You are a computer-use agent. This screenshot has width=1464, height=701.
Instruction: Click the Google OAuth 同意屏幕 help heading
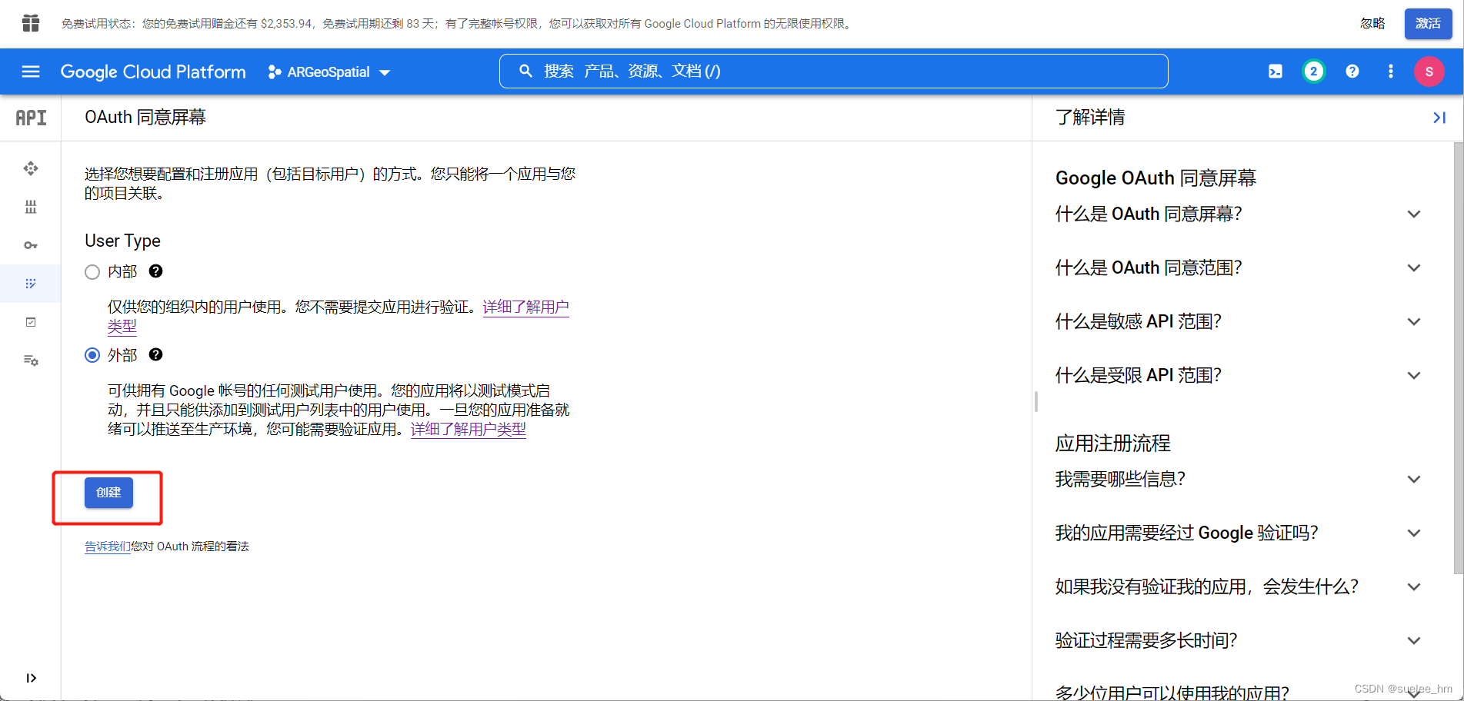1156,178
